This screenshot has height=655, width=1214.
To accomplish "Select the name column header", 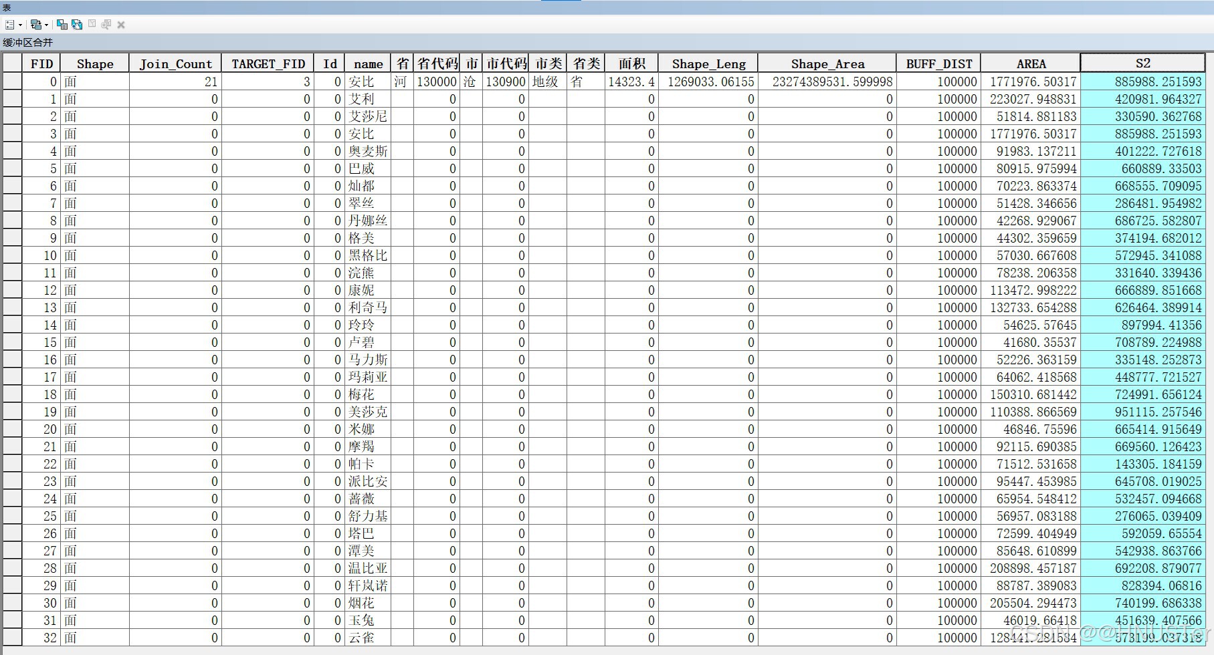I will coord(369,63).
